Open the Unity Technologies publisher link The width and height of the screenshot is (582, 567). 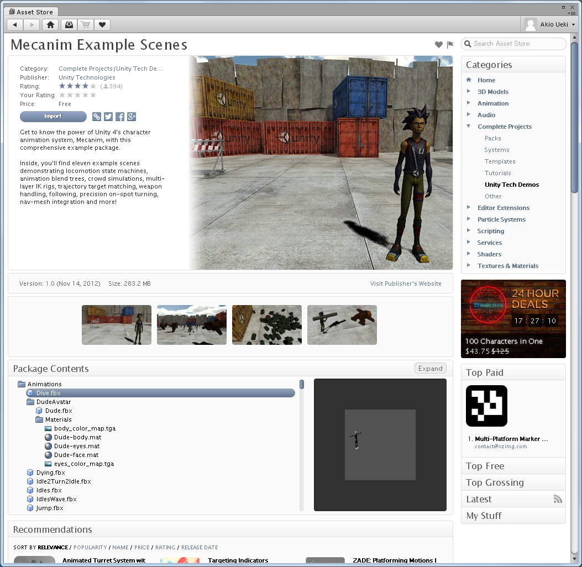coord(87,77)
